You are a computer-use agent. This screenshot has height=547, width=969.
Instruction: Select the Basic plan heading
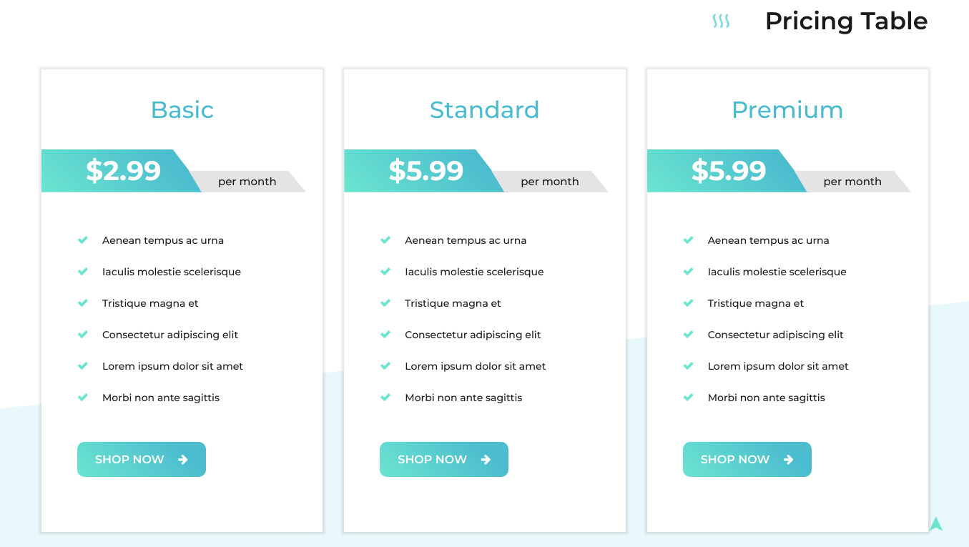click(x=182, y=109)
